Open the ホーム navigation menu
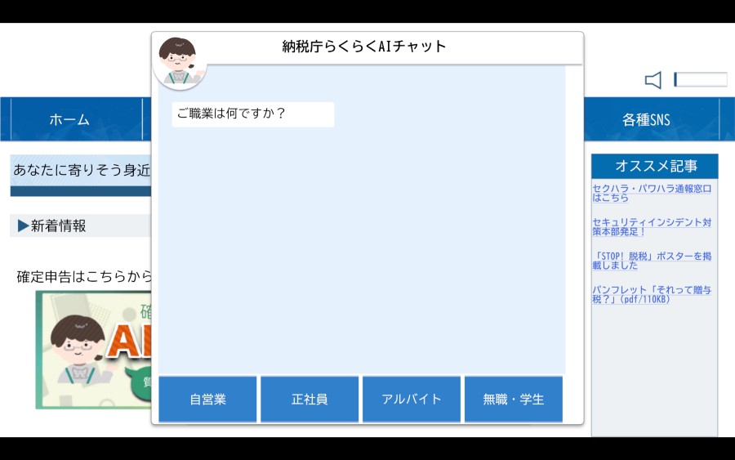Image resolution: width=735 pixels, height=460 pixels. [x=69, y=120]
